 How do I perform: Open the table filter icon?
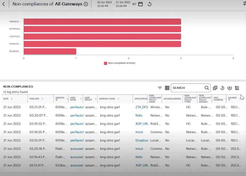(x=160, y=88)
